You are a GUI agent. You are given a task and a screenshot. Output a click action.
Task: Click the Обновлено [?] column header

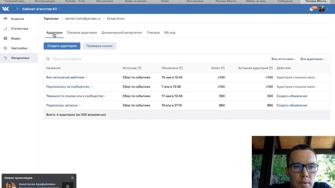click(172, 68)
